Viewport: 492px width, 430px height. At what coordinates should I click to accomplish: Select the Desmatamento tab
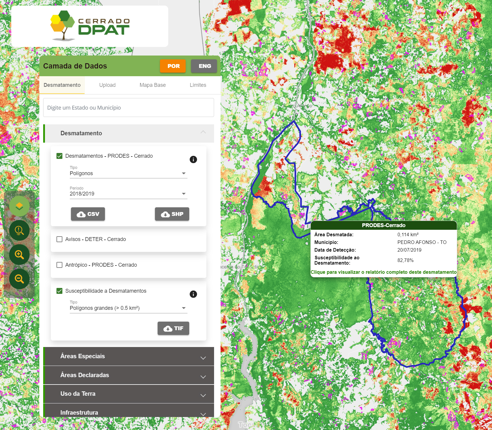(62, 85)
